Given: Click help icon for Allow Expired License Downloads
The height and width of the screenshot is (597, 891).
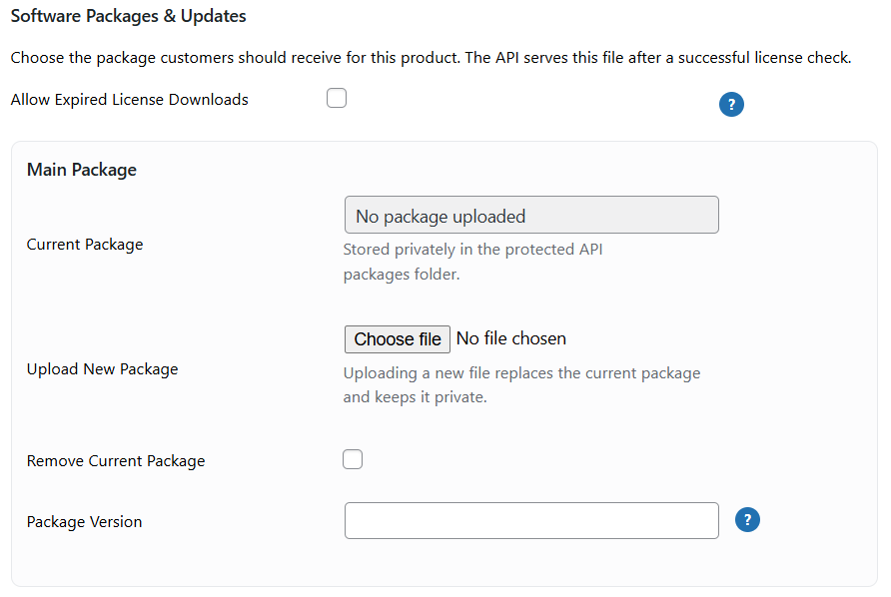Looking at the screenshot, I should [x=731, y=105].
